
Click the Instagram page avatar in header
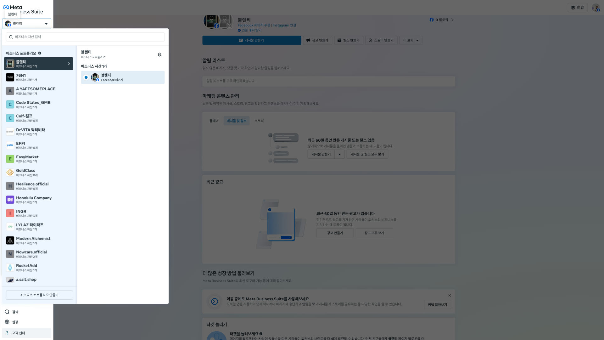point(226,21)
